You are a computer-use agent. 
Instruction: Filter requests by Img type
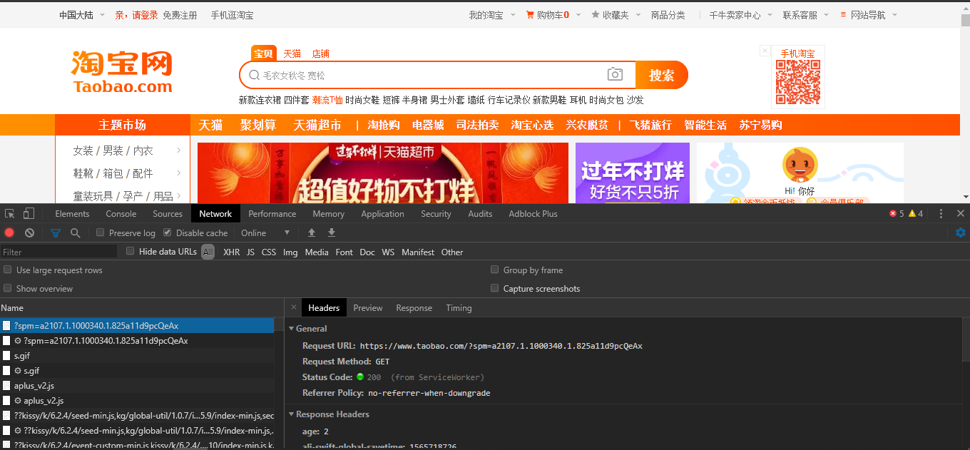pos(290,252)
